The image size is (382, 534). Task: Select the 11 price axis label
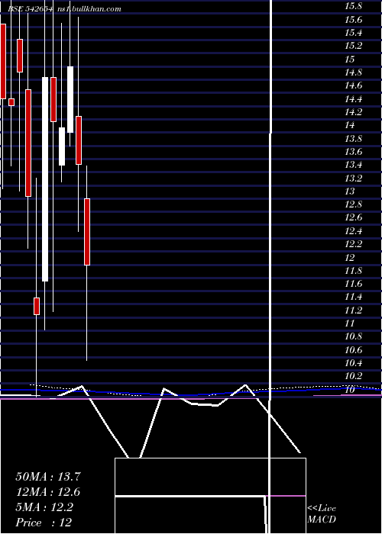[350, 323]
